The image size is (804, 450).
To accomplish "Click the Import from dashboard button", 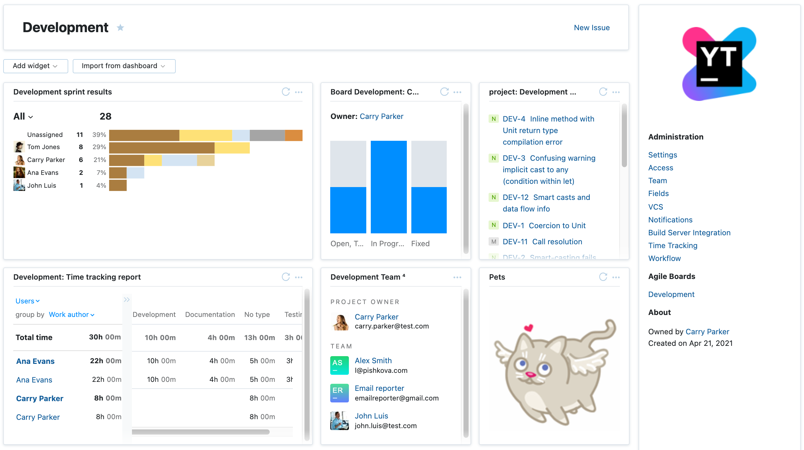I will [x=123, y=65].
